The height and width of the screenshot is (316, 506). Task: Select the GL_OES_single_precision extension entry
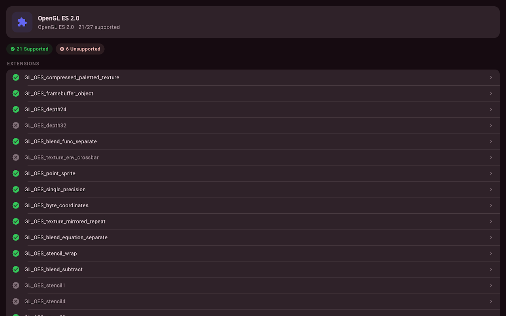pyautogui.click(x=55, y=189)
